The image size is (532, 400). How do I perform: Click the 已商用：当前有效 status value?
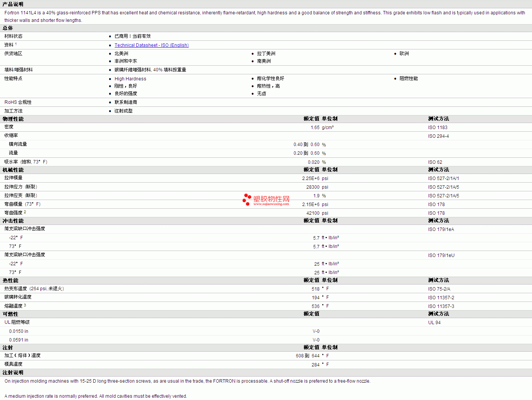pos(132,36)
